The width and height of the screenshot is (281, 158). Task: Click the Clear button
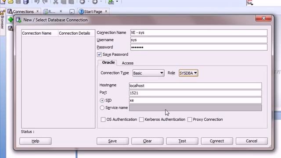coord(148,141)
